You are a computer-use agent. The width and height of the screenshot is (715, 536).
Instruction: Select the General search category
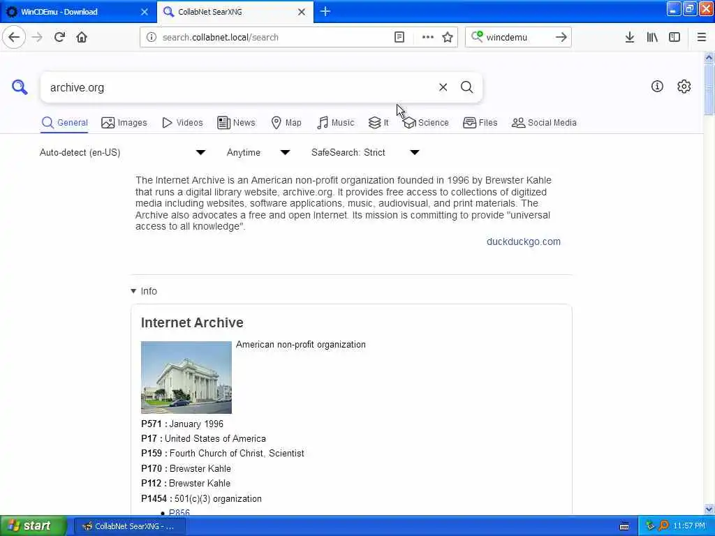pos(64,123)
